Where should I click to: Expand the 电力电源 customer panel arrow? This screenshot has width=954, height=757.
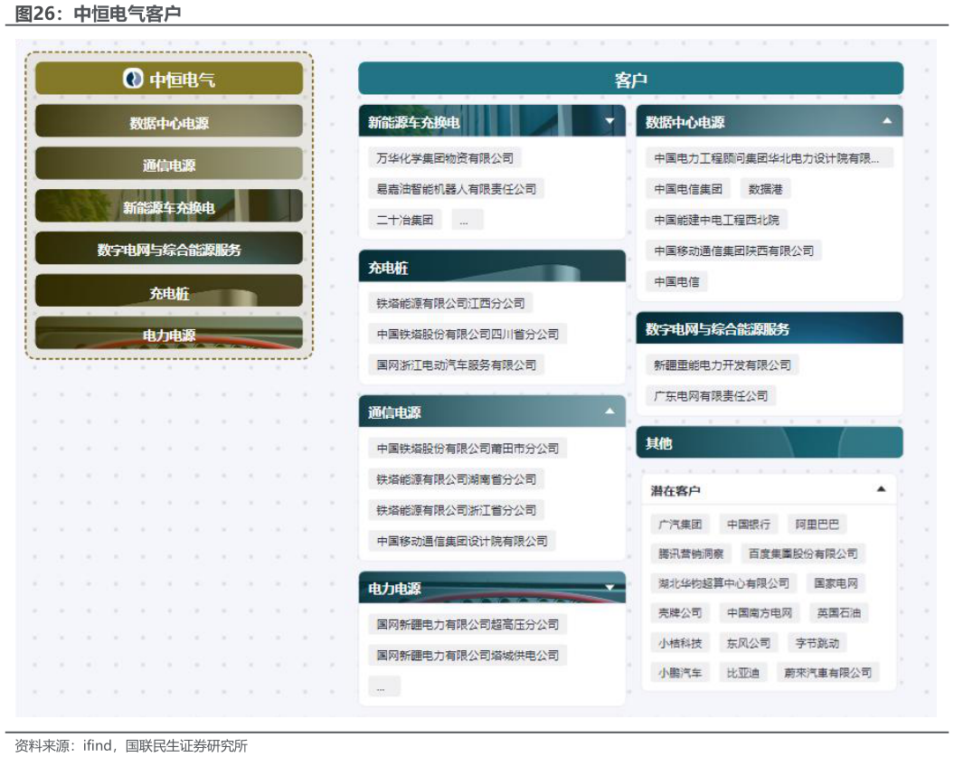tap(609, 587)
